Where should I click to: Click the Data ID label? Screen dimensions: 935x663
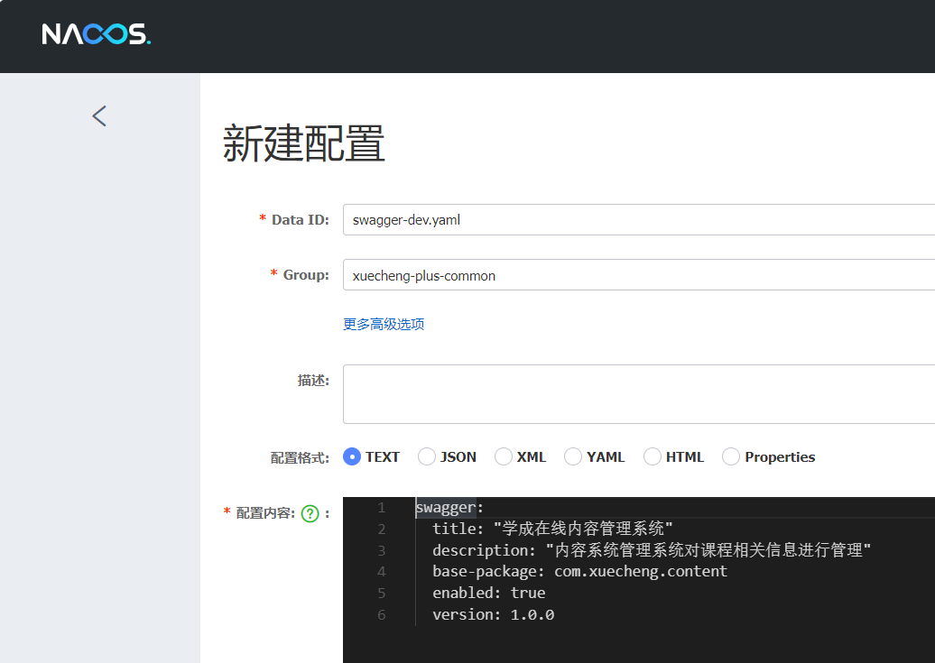pos(300,219)
